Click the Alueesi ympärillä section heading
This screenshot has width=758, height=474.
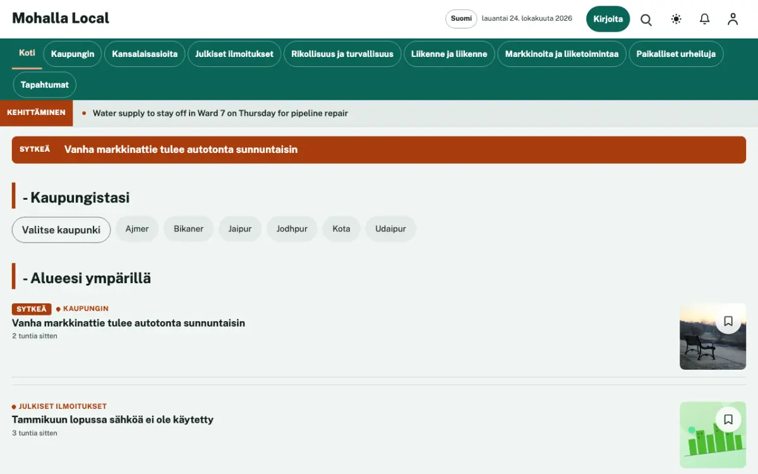tap(87, 278)
